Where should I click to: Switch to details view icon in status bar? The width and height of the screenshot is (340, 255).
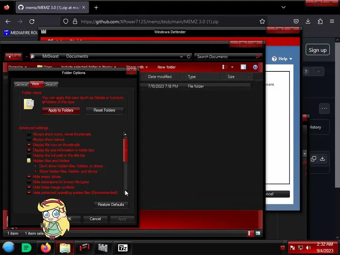(250, 233)
